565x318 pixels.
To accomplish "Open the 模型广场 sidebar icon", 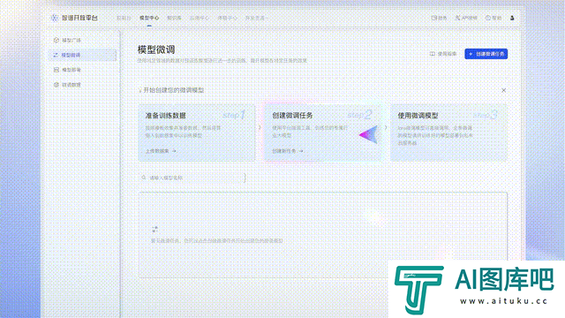I will (x=56, y=40).
